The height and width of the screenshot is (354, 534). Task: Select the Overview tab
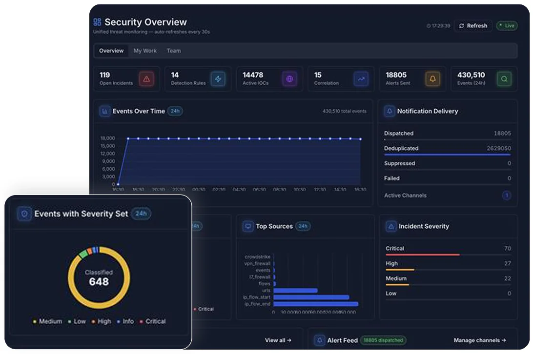coord(111,51)
